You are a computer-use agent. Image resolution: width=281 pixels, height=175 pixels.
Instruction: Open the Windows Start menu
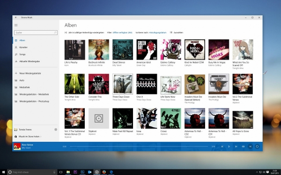[x=3, y=172]
